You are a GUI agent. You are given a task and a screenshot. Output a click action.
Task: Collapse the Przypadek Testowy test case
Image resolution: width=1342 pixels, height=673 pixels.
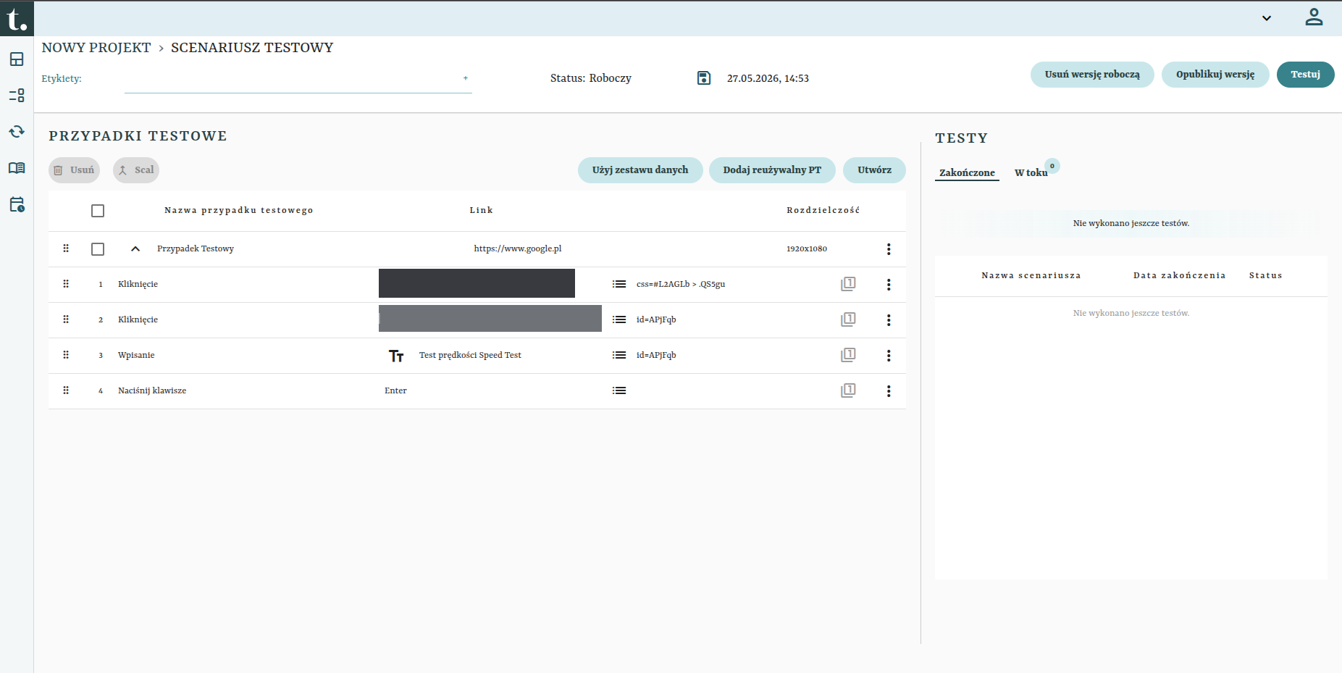135,249
